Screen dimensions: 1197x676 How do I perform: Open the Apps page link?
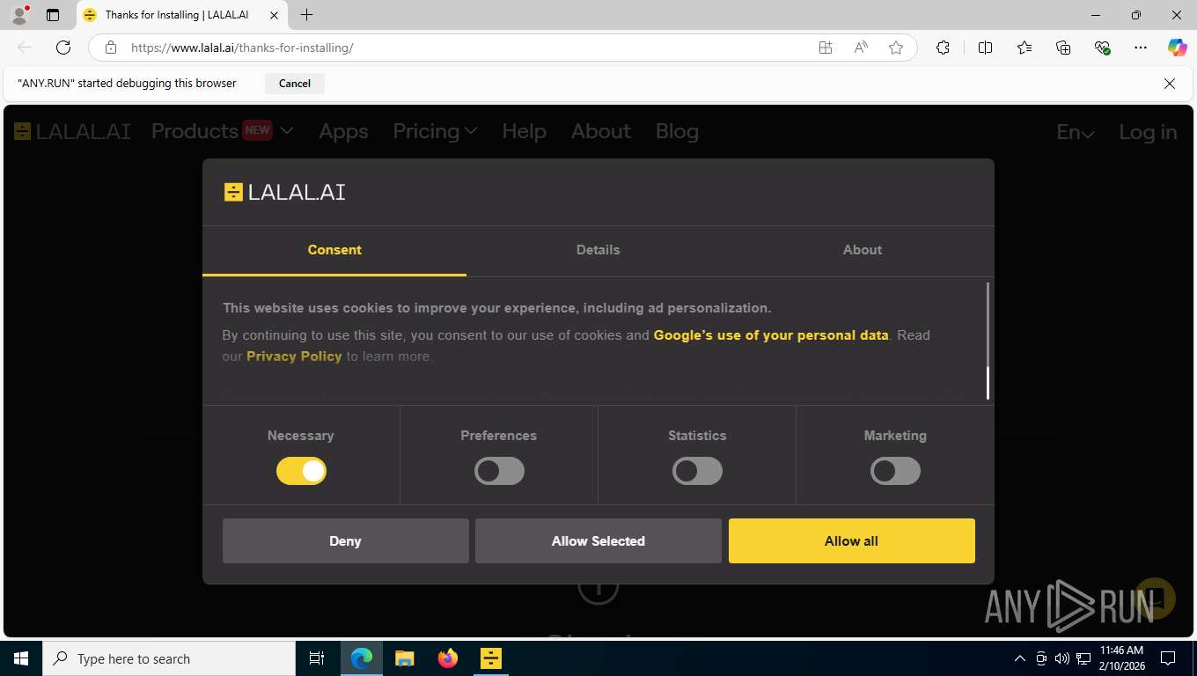coord(343,131)
